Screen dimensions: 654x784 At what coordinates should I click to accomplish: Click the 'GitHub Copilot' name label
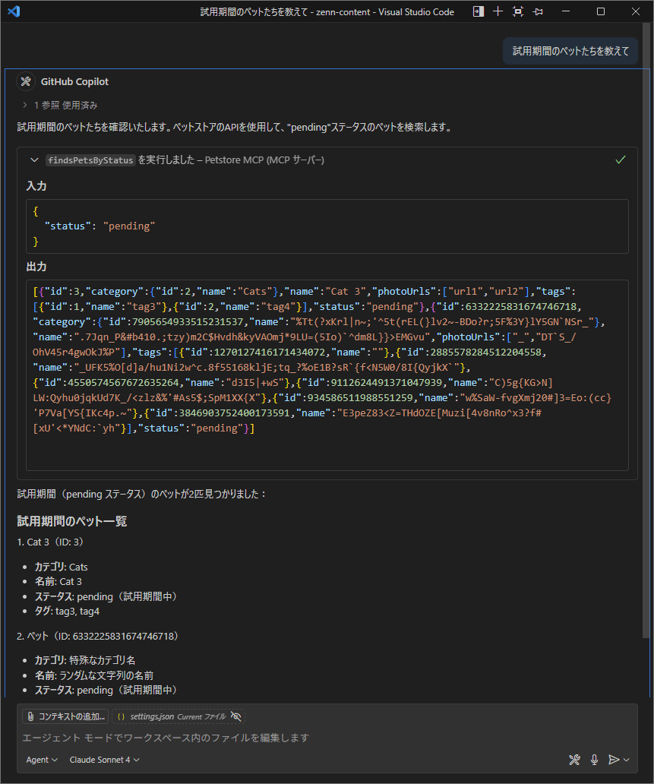pos(74,81)
